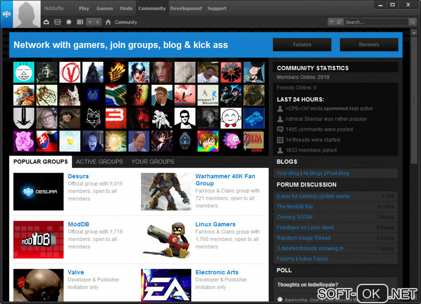The image size is (421, 304).
Task: Open the Valve group link
Action: (76, 272)
